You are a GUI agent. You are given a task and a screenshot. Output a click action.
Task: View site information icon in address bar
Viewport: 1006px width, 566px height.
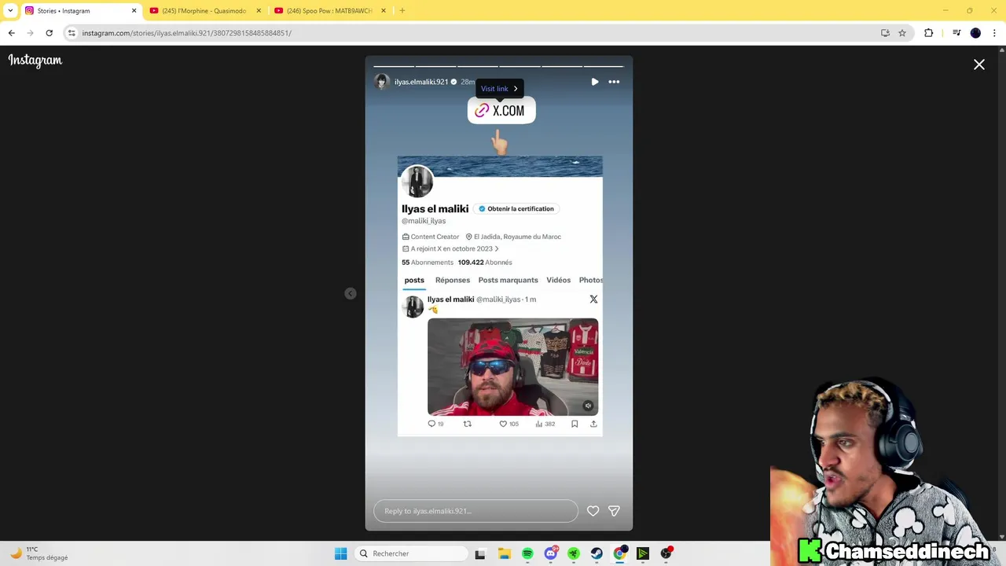72,33
